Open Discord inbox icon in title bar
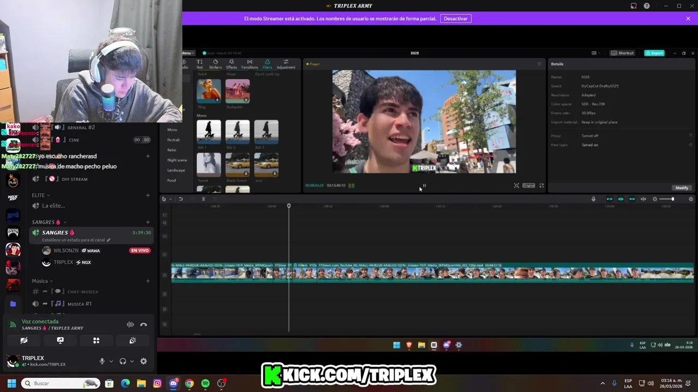Viewport: 698px width, 392px height. tap(634, 6)
